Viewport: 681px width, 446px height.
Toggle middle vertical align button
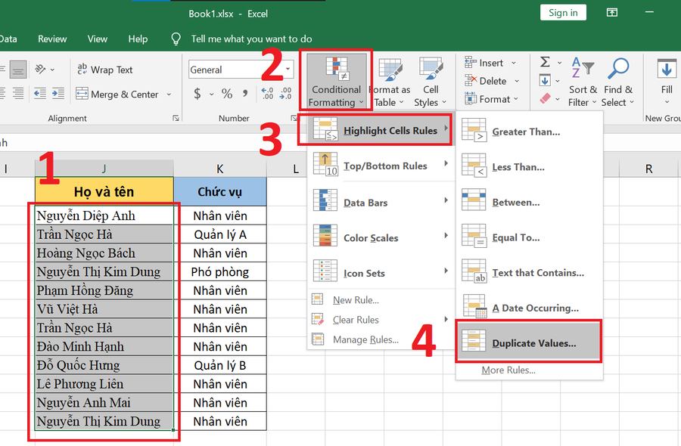18,70
